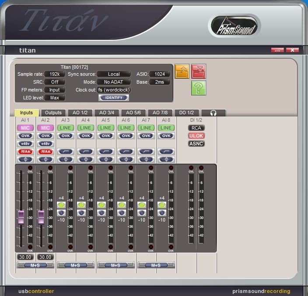Enable high-pass filter on AI 8
Viewport: 308px width, 296px height.
(166, 152)
